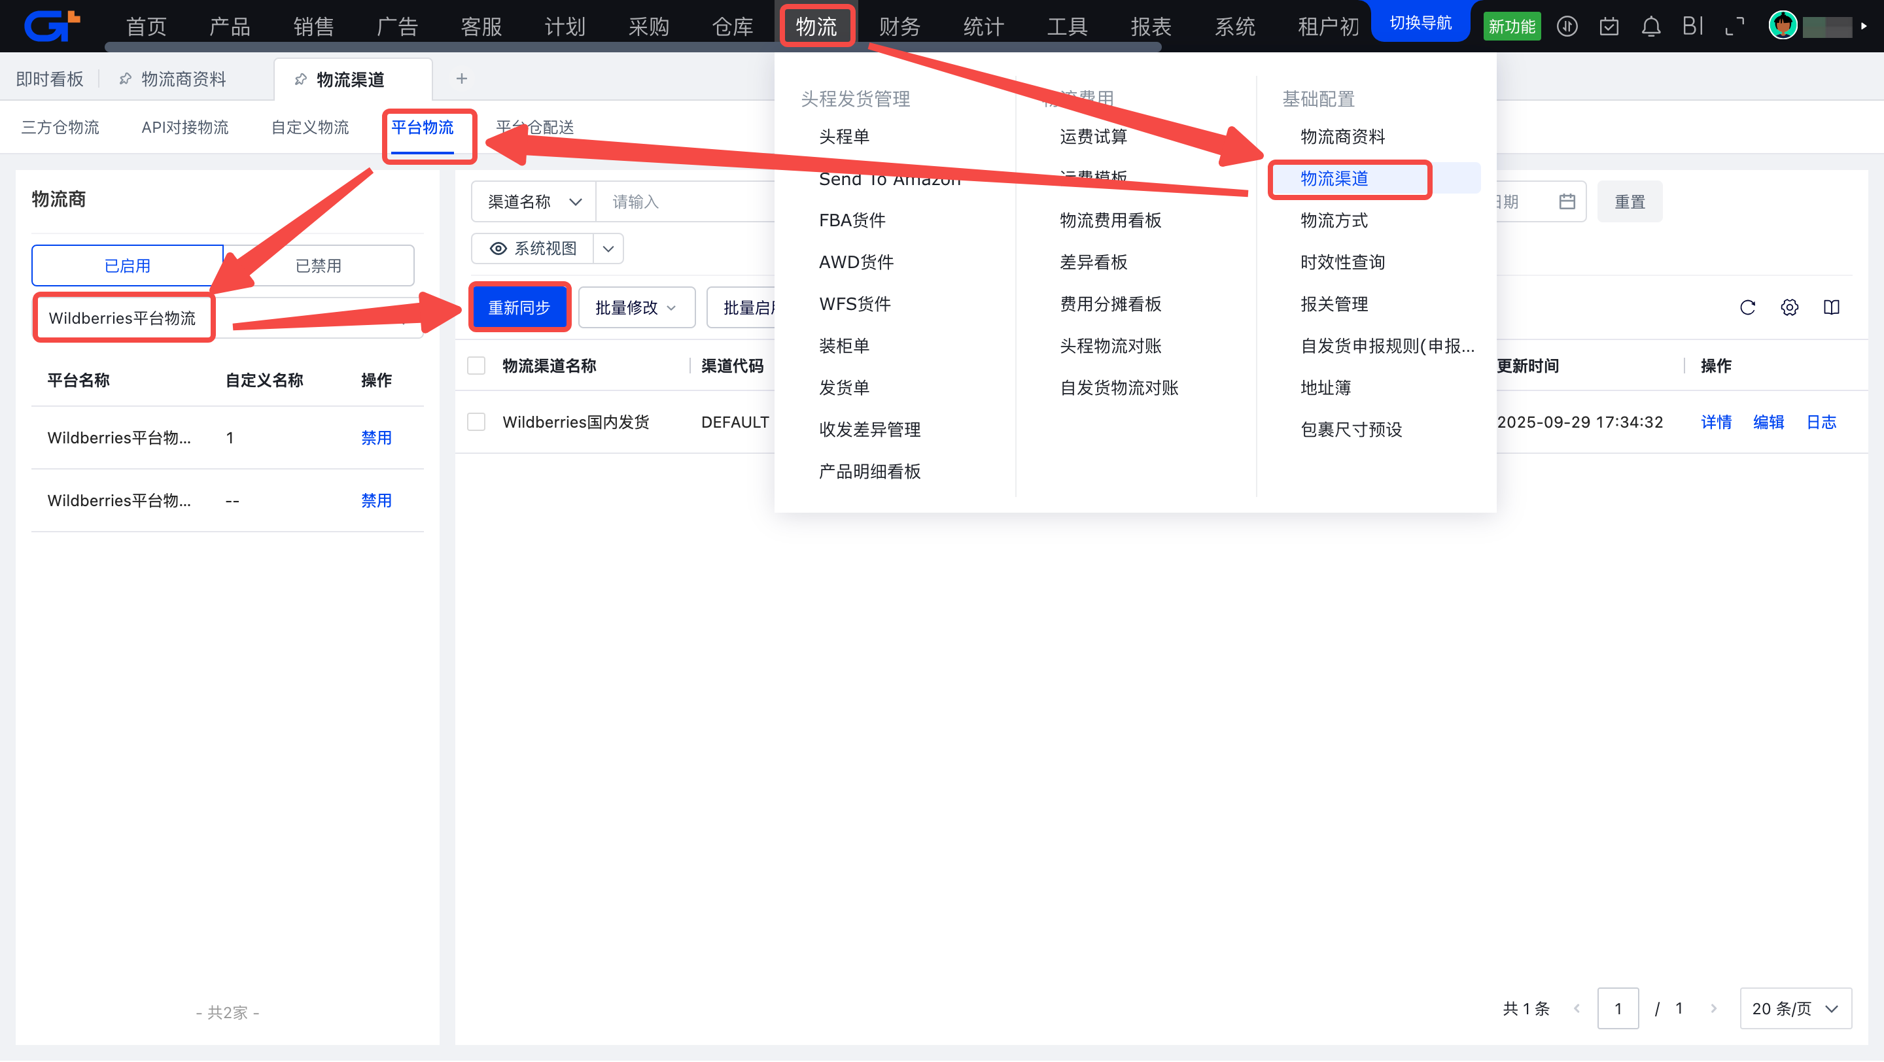Click the page number input field
1884x1062 pixels.
pyautogui.click(x=1617, y=1008)
